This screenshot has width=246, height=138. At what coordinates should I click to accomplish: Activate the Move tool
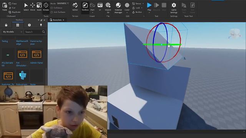(32, 7)
